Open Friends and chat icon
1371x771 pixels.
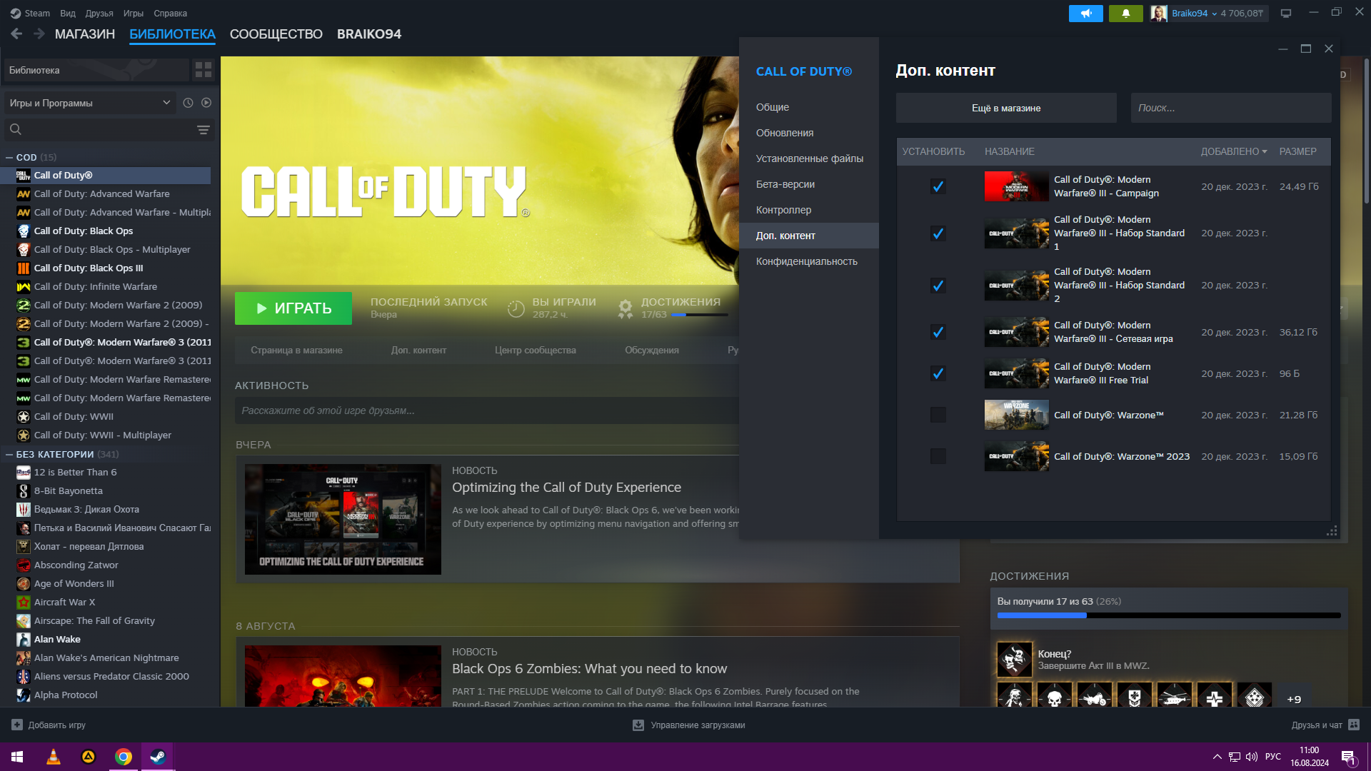[x=1354, y=725]
